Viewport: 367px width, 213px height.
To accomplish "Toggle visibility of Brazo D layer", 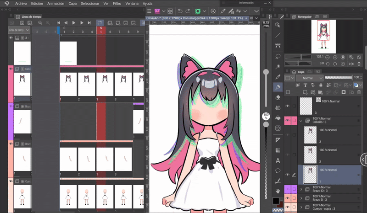I will (288, 198).
